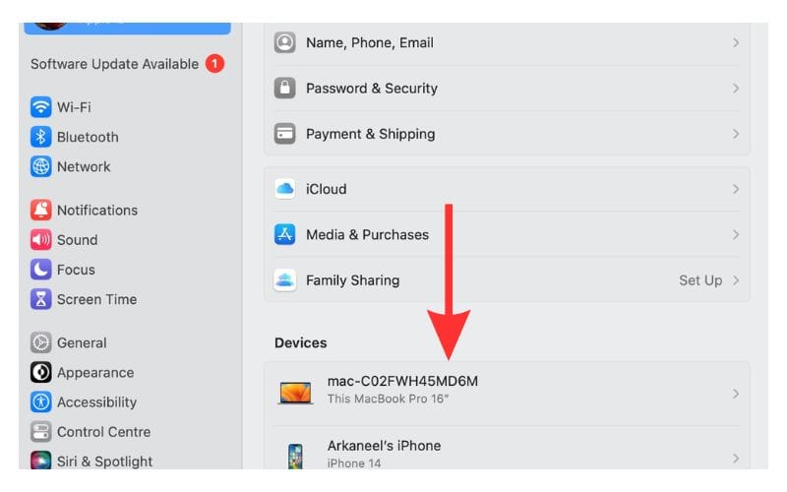Open Control Centre in the sidebar
The image size is (787, 492).
coord(103,431)
